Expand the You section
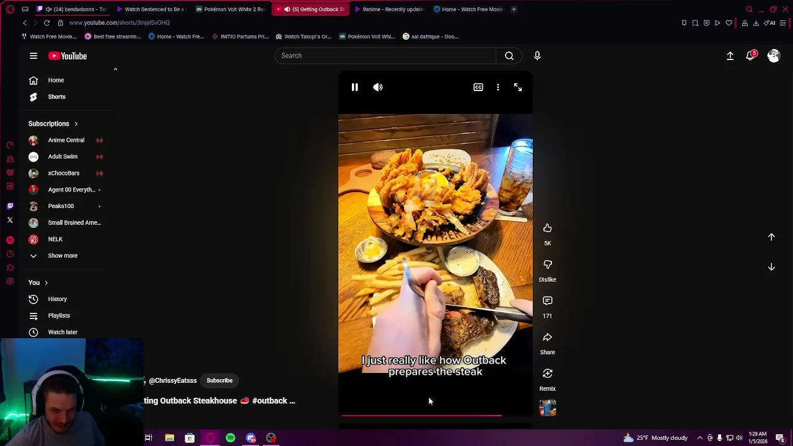 tap(38, 283)
